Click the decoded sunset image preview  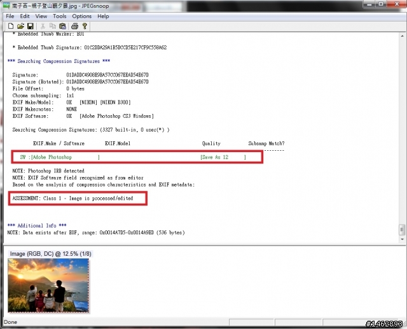48,285
